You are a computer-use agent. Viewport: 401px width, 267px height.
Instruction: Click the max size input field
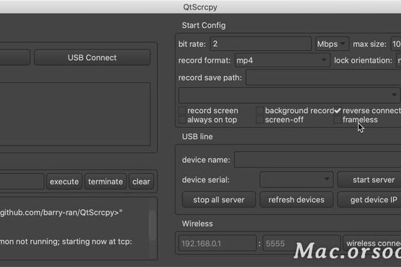click(395, 44)
